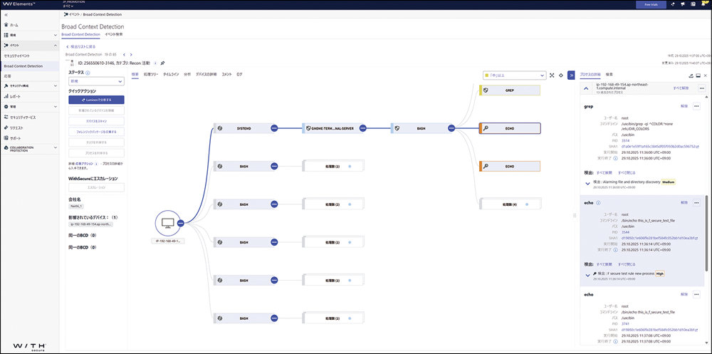The width and height of the screenshot is (712, 354).
Task: Open the three-dot menu for grep process
Action: (697, 106)
